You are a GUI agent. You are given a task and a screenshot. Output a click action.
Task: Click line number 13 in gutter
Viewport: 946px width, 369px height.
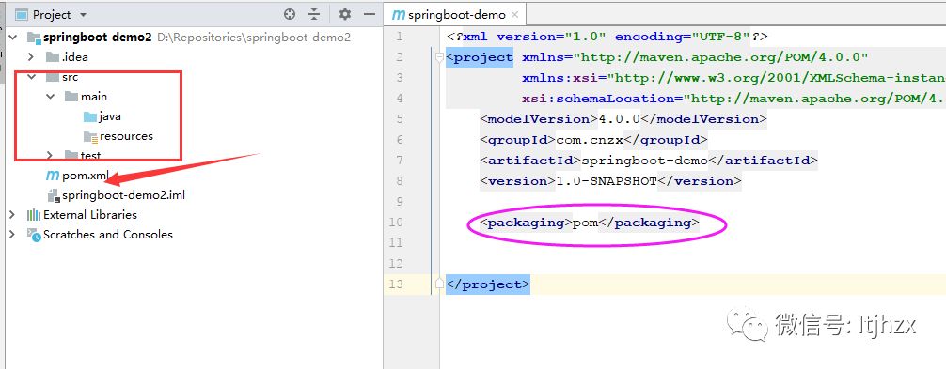click(x=396, y=284)
